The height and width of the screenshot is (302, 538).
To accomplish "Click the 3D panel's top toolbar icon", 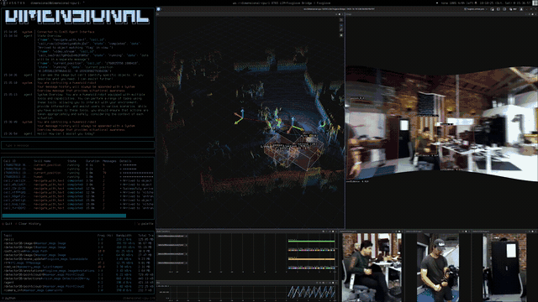I will pyautogui.click(x=341, y=20).
